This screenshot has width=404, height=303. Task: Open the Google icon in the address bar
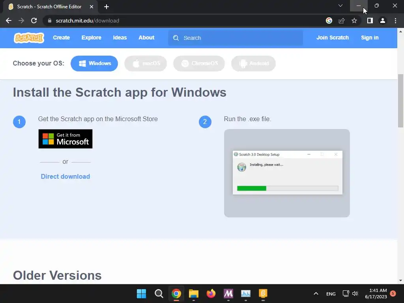[329, 21]
